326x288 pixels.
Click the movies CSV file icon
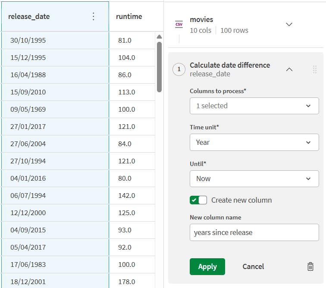point(179,24)
